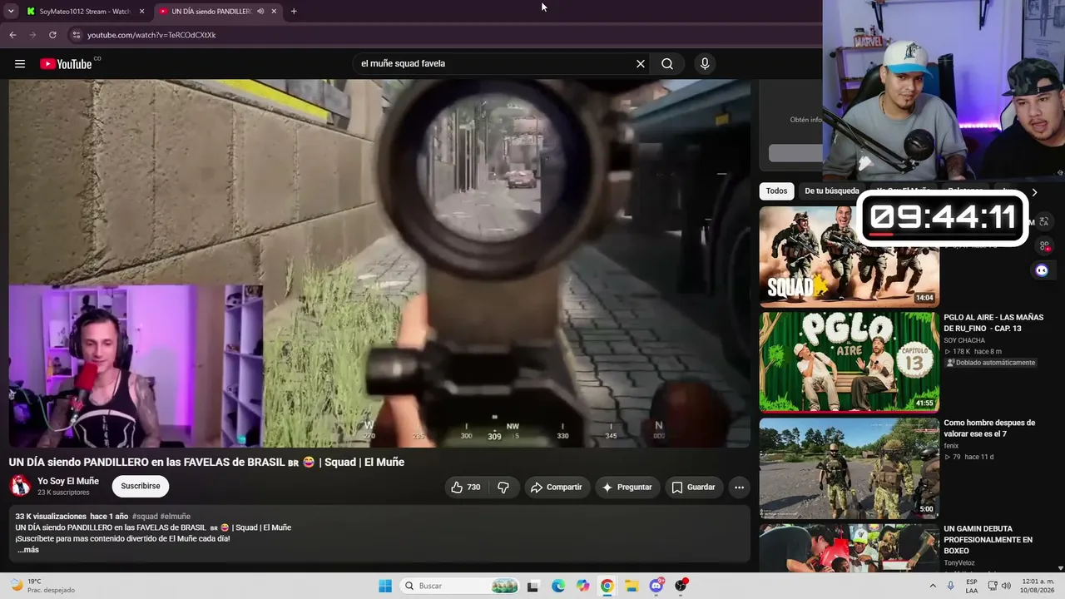Screen dimensions: 1065x599
Task: Close the SoyMateo1012 Stream tab
Action: click(141, 11)
